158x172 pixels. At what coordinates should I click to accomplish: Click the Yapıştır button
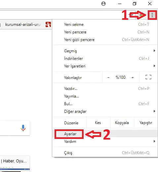[x=146, y=123]
